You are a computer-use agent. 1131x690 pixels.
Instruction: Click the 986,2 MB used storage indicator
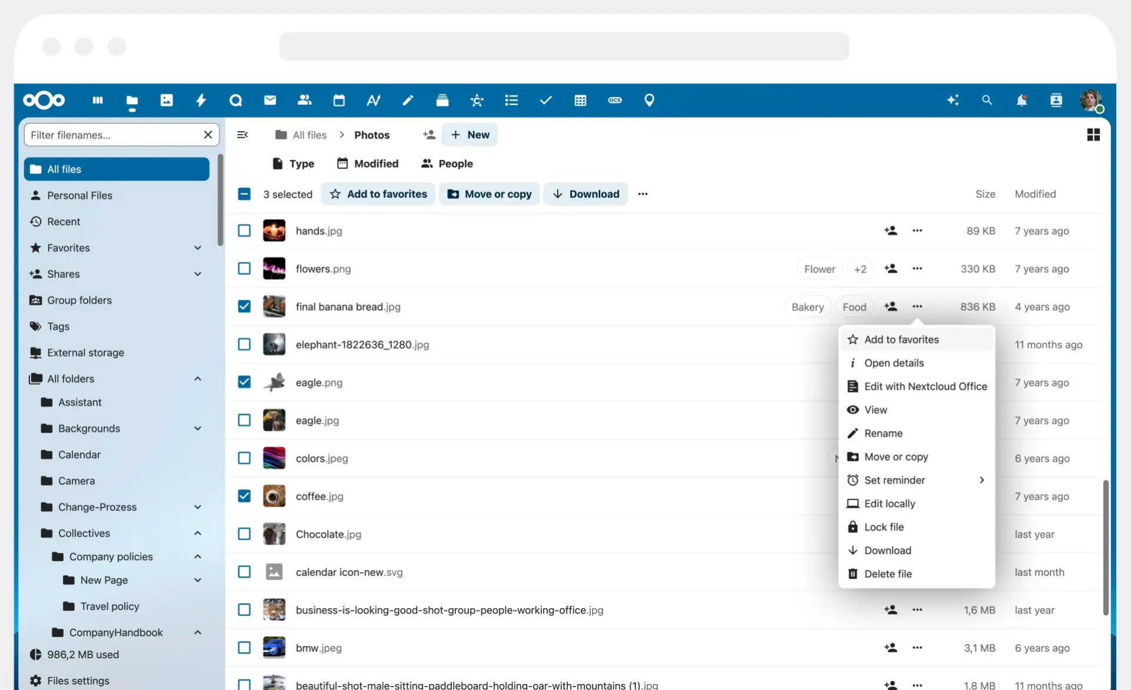pos(83,654)
